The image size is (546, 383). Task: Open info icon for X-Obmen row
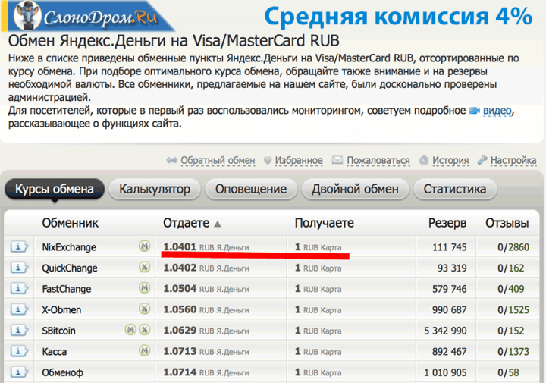(18, 309)
